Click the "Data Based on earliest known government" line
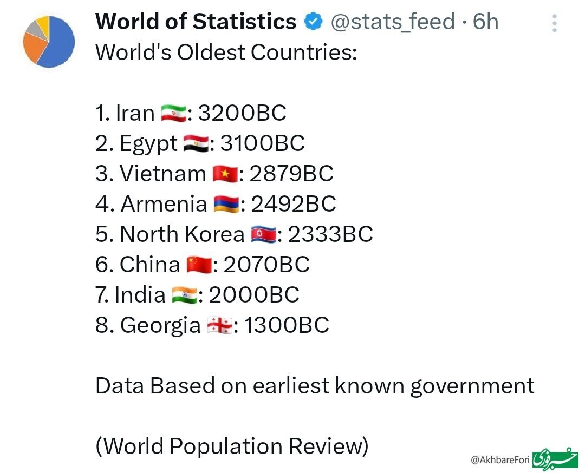Viewport: 585px width, 473px height. coord(315,386)
